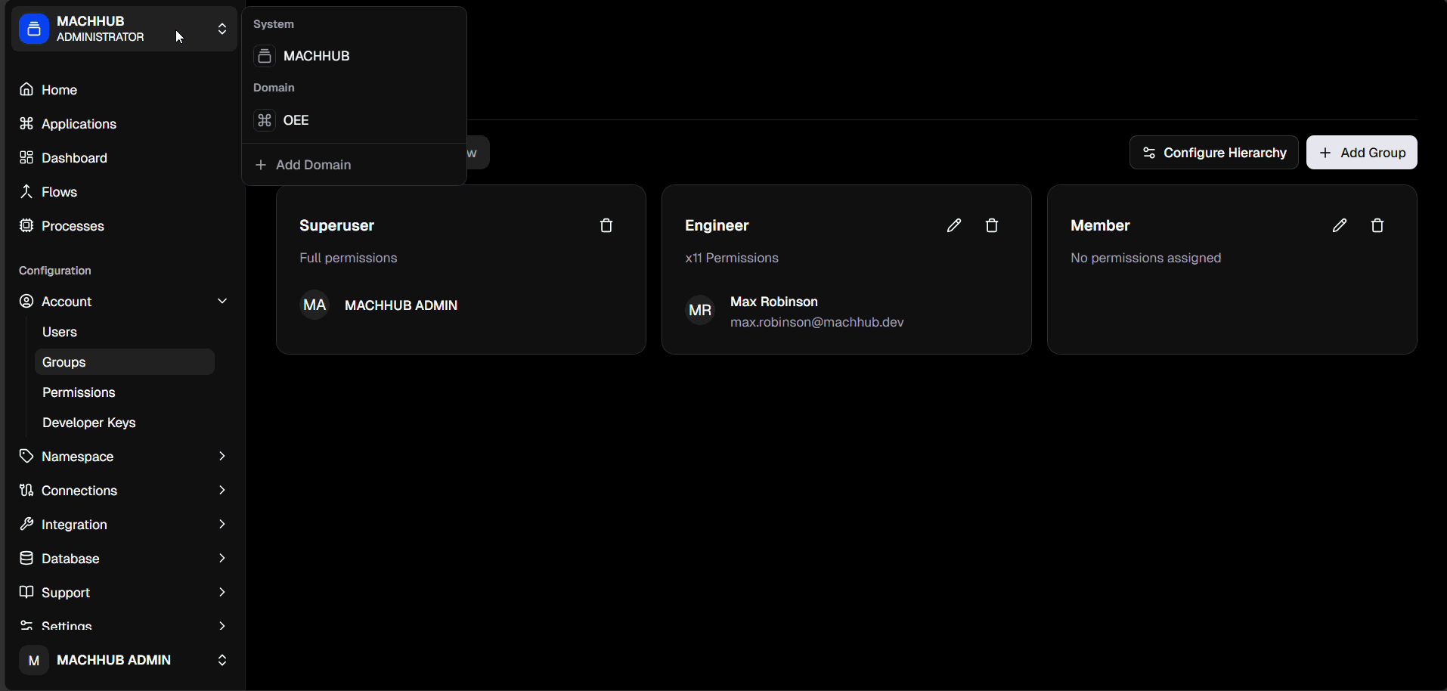Screen dimensions: 1447x691
Task: Click the MACHHUB blue logo icon
Action: coord(34,29)
